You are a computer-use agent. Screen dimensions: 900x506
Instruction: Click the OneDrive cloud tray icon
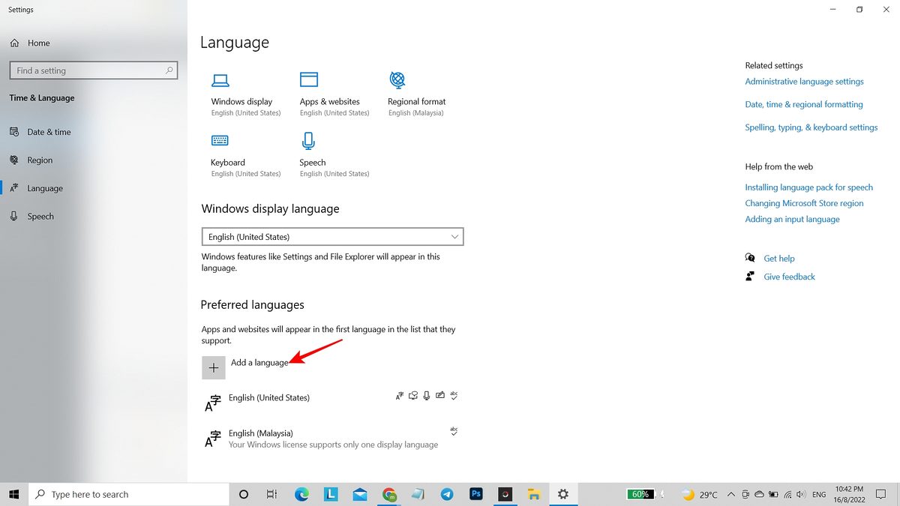point(759,495)
